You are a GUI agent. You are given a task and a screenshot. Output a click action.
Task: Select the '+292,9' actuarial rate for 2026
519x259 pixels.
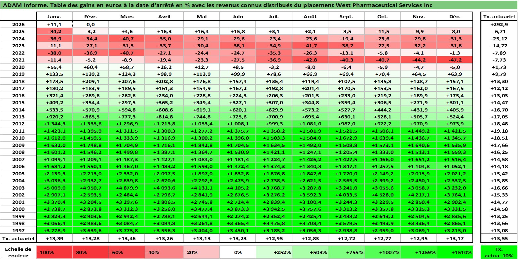(x=499, y=24)
